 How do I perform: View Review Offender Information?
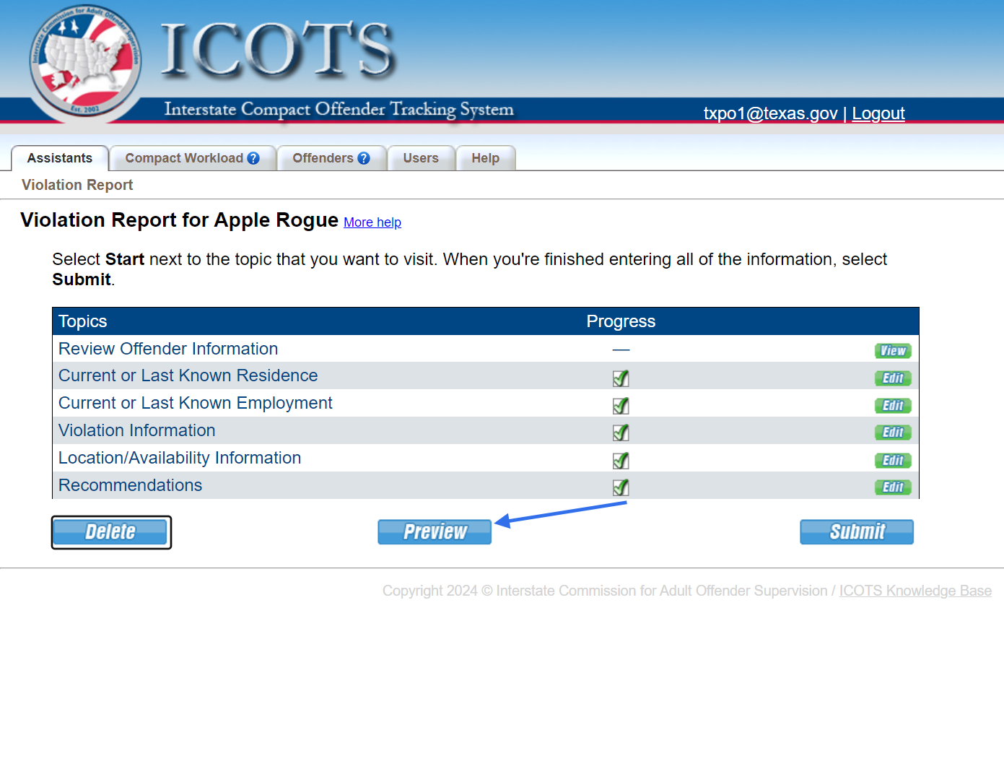(x=893, y=351)
